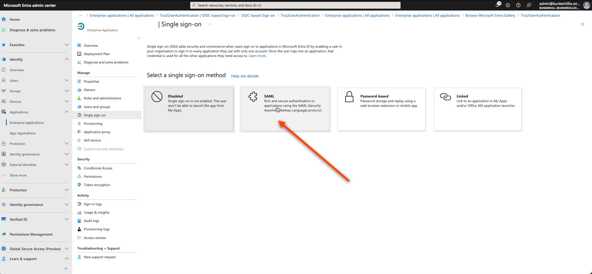This screenshot has height=274, width=592.
Task: Click the Diagnose & solve problems wrench icon
Action: [x=4, y=30]
